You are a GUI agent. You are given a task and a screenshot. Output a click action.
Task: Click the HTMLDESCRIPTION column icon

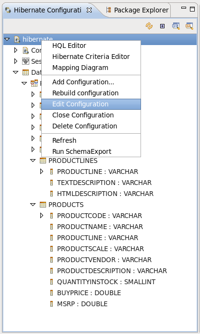click(x=51, y=194)
